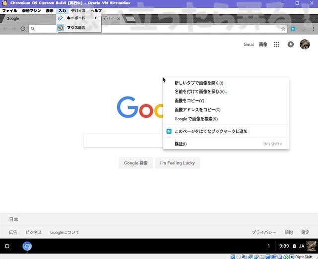Click notification count 1 in shelf
The image size is (318, 259).
(269, 246)
